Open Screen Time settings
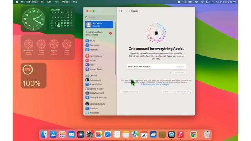Image resolution: width=251 pixels, height=141 pixels. 94,69
